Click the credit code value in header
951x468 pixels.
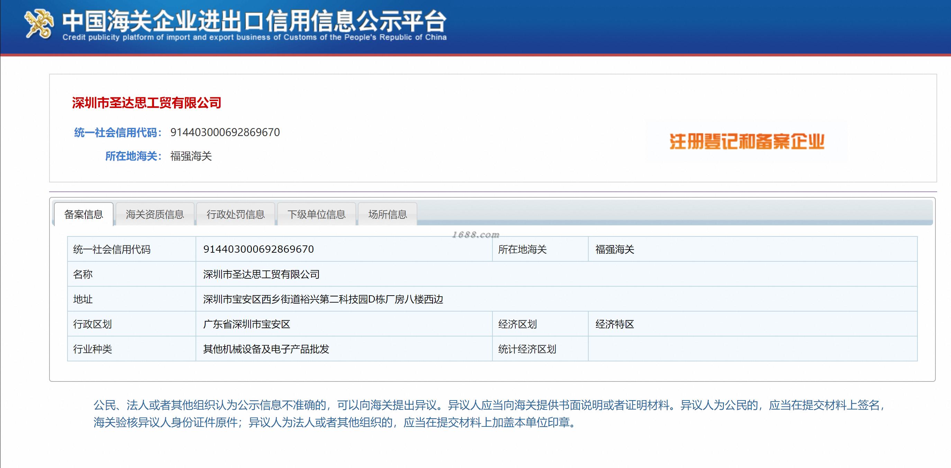(225, 132)
